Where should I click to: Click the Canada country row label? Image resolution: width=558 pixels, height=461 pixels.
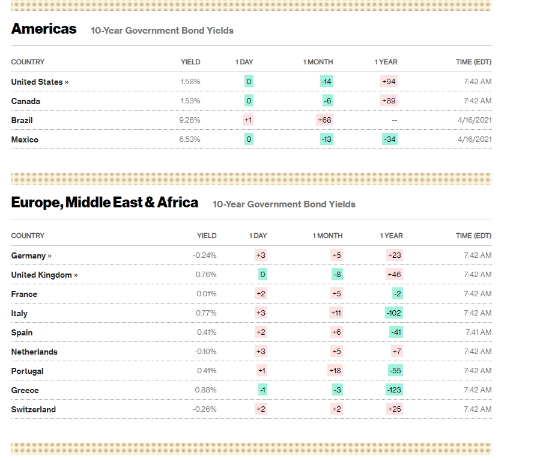click(26, 101)
